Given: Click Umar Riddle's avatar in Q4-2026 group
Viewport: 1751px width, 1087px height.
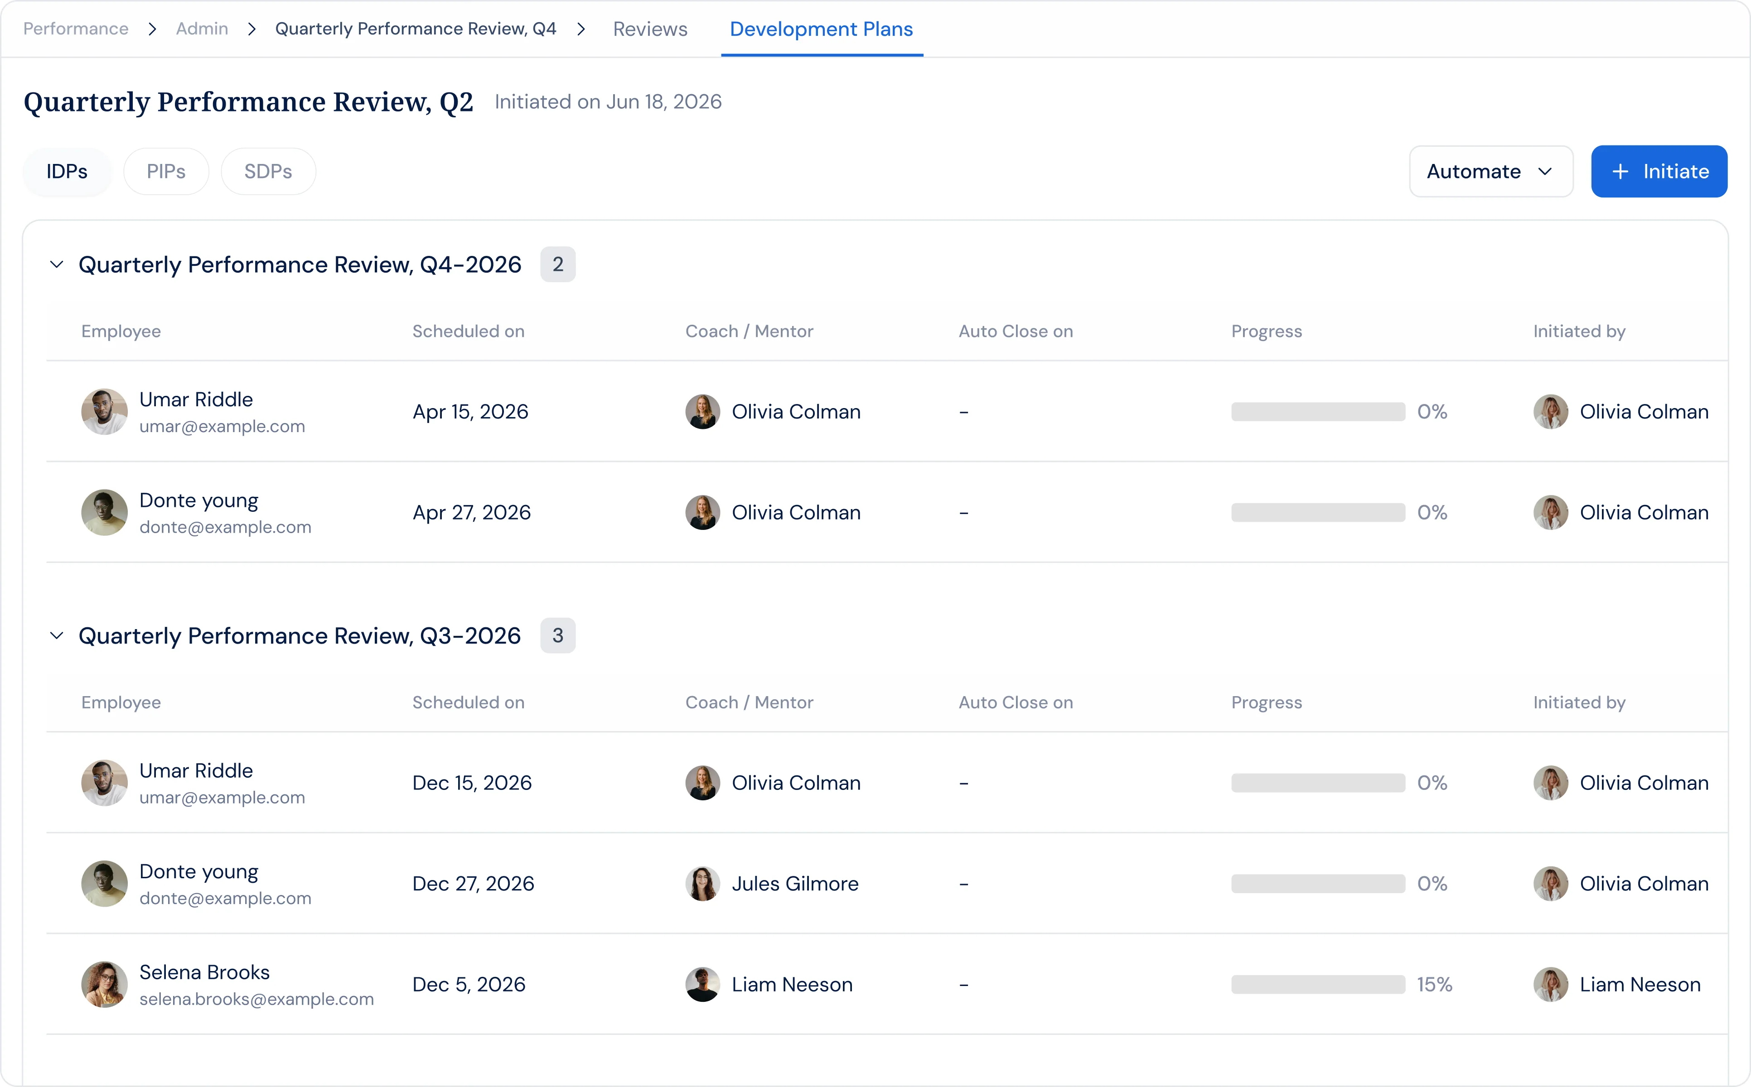Looking at the screenshot, I should [104, 412].
